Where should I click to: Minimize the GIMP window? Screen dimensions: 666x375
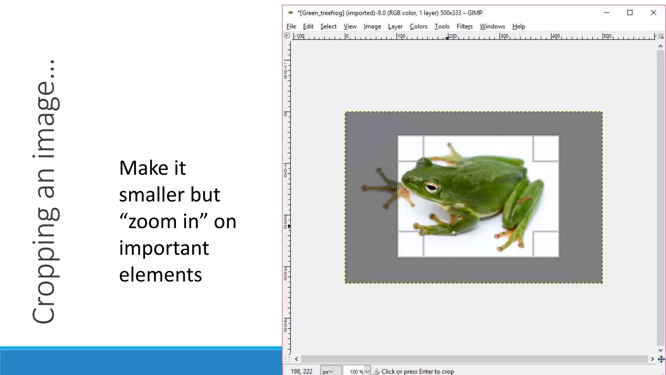pos(606,13)
